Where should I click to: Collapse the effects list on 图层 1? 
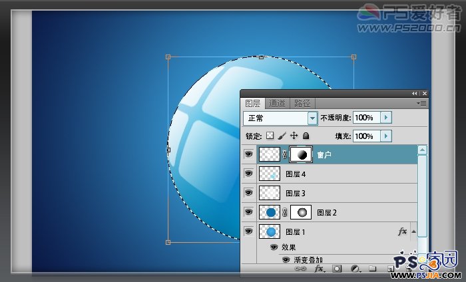click(413, 232)
